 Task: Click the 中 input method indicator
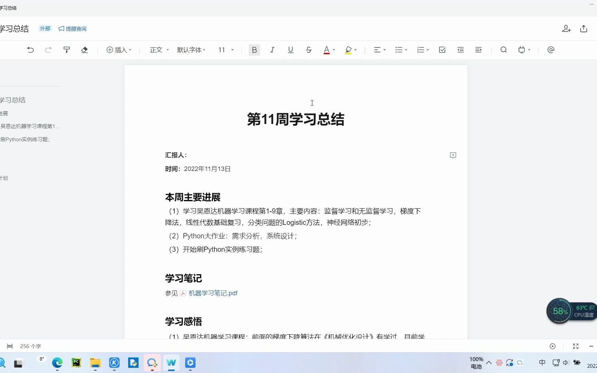tap(542, 362)
